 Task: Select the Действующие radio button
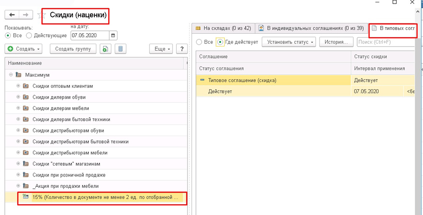pyautogui.click(x=29, y=35)
